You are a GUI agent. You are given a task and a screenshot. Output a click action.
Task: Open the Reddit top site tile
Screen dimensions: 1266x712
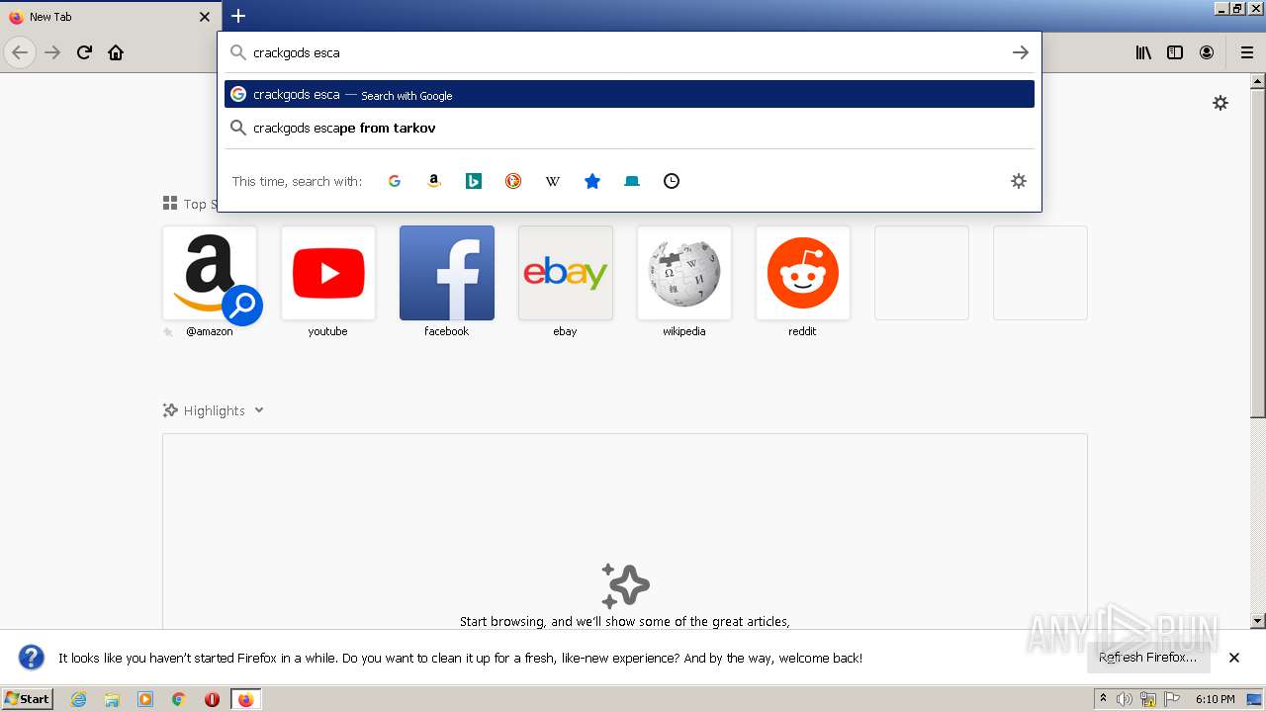pyautogui.click(x=803, y=273)
